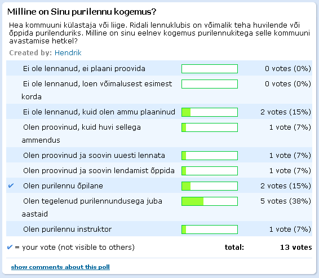Click the progress bar for 'Olen purilennu õpilane'

tap(210, 186)
